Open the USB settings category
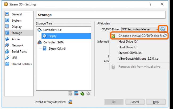173x109 pixels. point(15,58)
